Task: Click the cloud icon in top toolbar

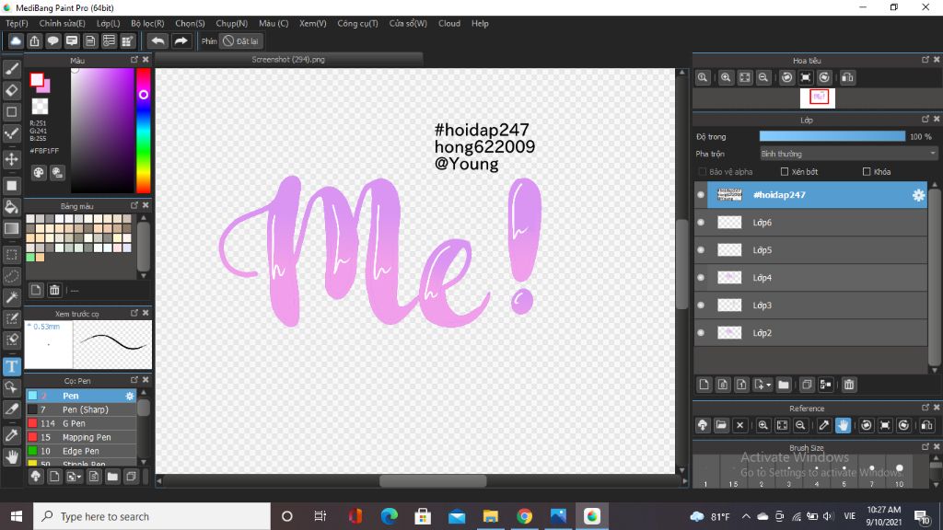Action: [x=16, y=40]
